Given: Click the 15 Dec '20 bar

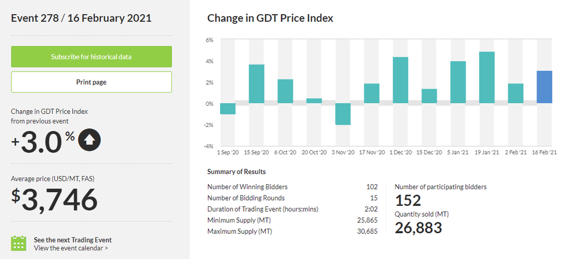Looking at the screenshot, I should (x=429, y=96).
